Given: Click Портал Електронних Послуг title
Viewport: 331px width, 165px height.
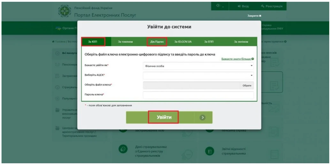Looking at the screenshot, I should click(x=105, y=15).
